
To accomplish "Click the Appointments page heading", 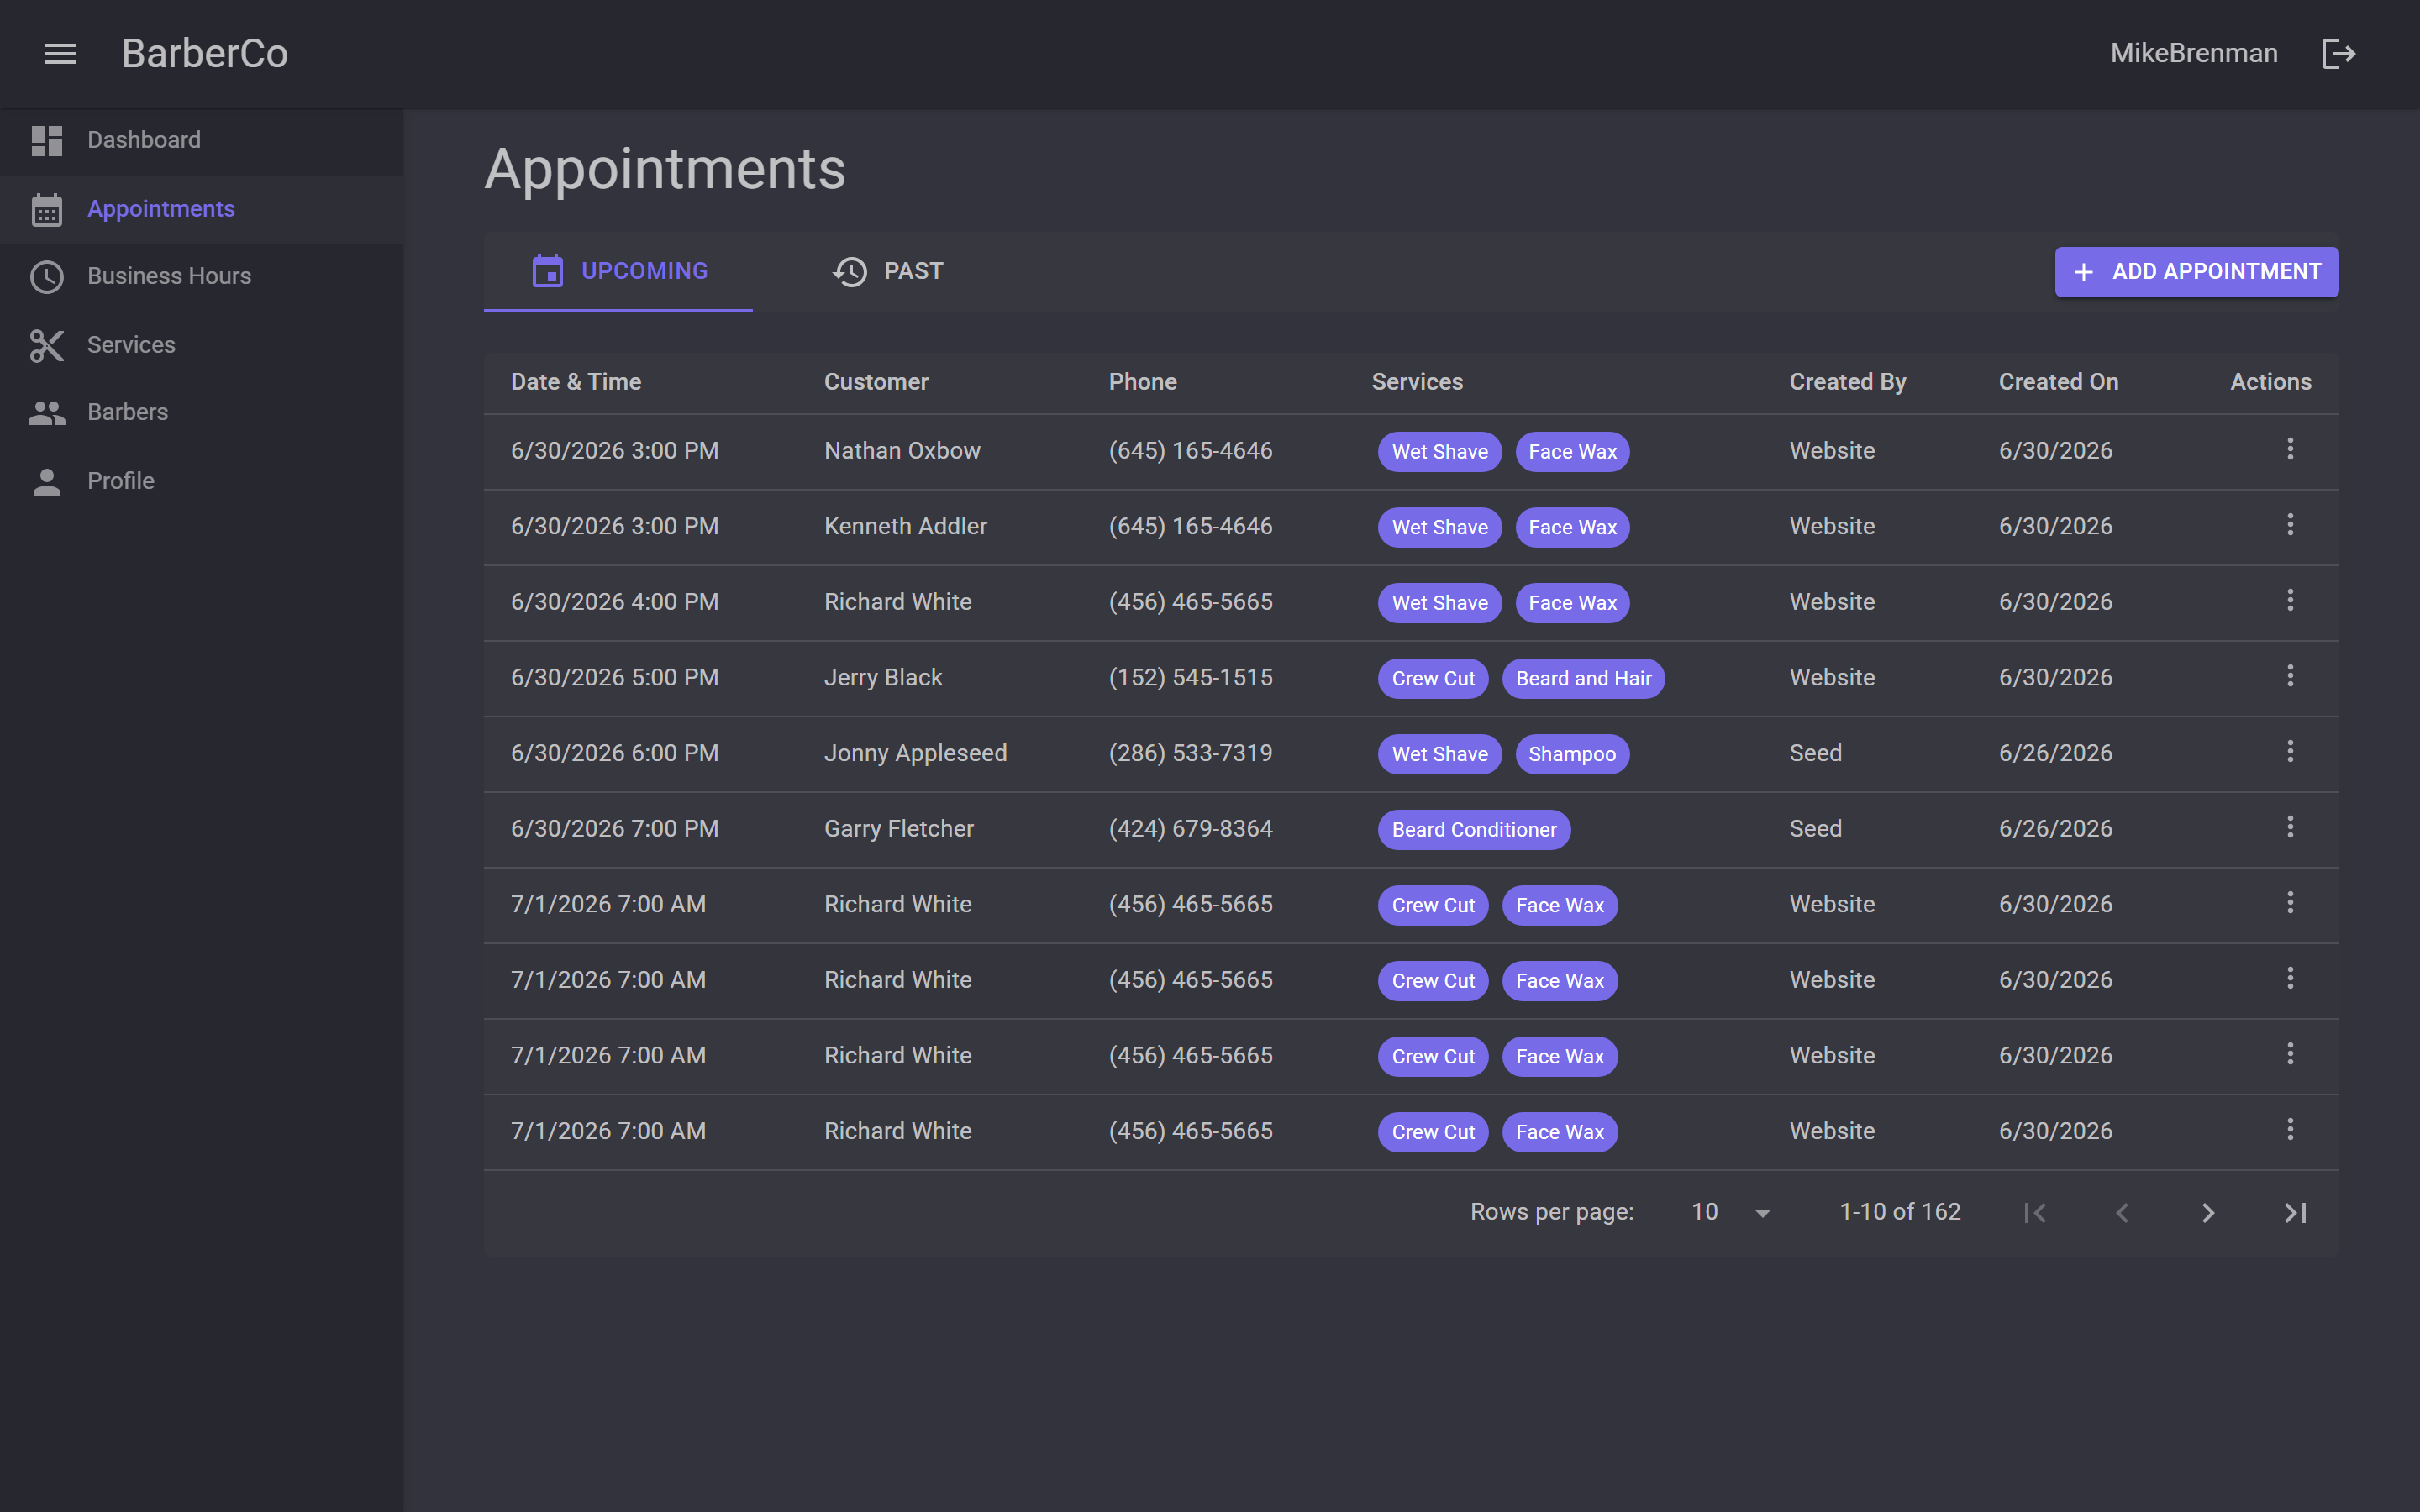I will click(665, 169).
